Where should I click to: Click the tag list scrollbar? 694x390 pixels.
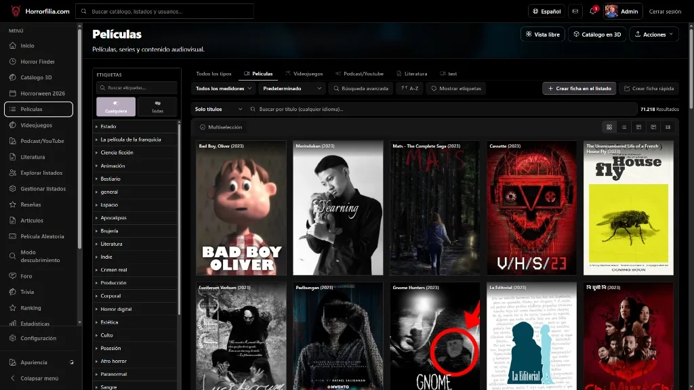(x=179, y=219)
